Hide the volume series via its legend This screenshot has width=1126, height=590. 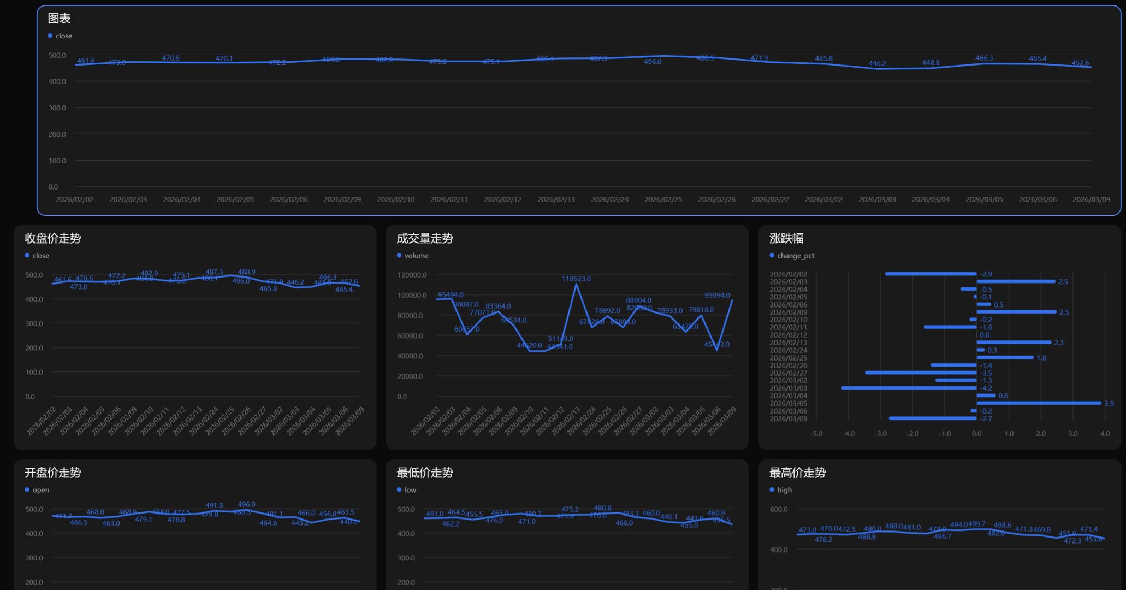[x=416, y=256]
